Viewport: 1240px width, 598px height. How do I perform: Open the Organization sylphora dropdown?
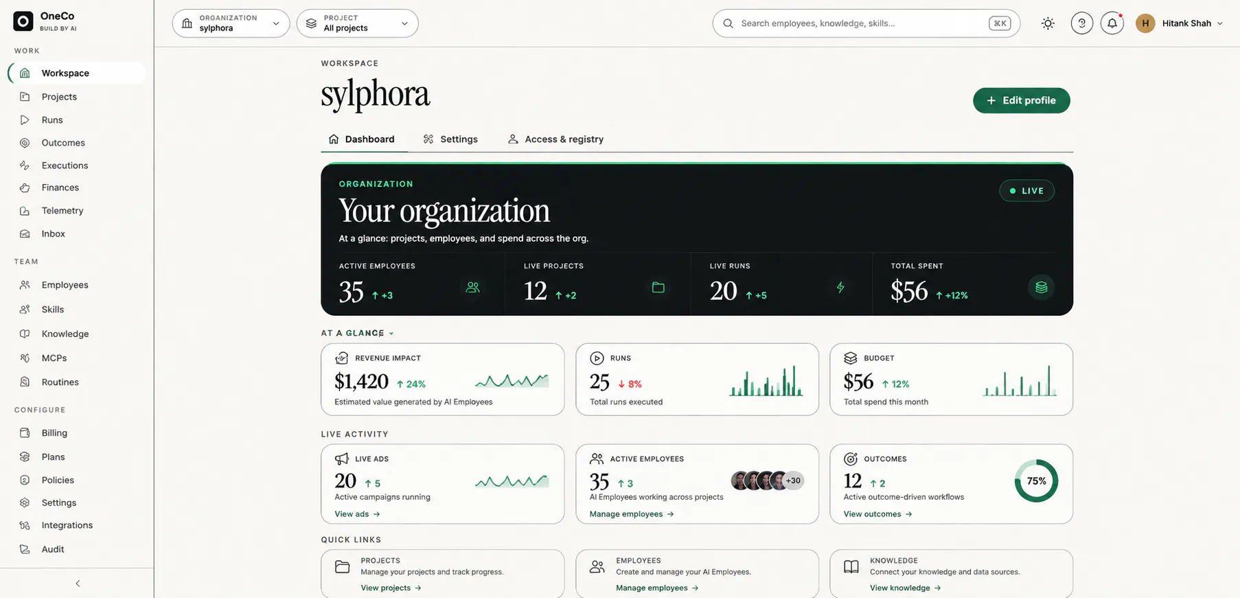231,23
